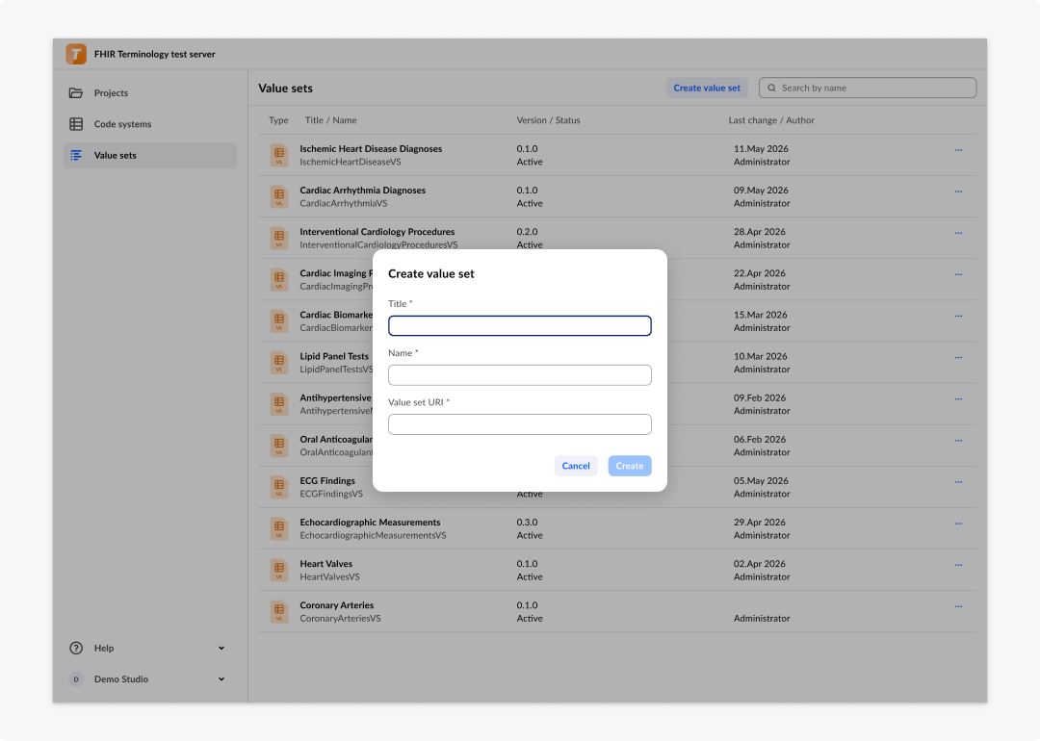This screenshot has height=741, width=1040.
Task: Click the Last change / Author header
Action: click(771, 120)
